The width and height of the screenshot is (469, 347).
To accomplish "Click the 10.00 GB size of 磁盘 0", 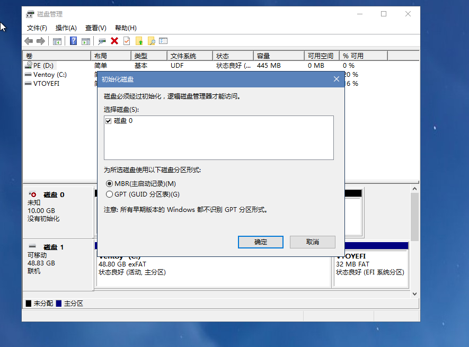I will click(x=41, y=211).
